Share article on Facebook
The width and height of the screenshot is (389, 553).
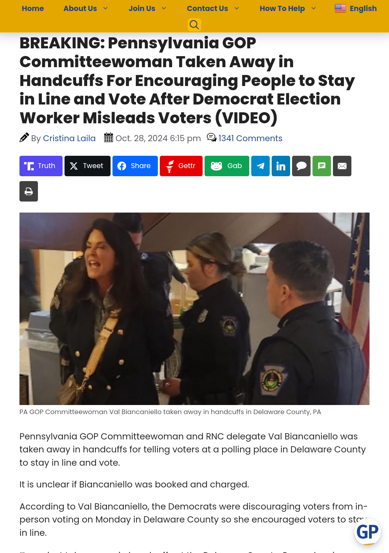click(x=135, y=166)
